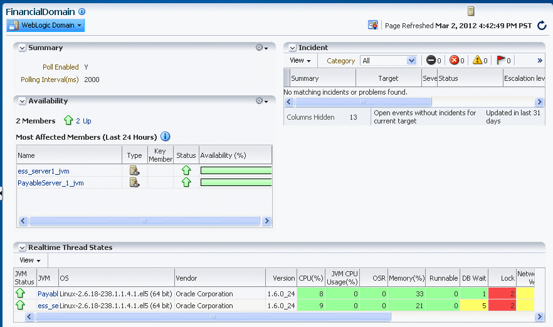The width and height of the screenshot is (553, 327).
Task: Click the Columns Hidden 13 text
Action: 322,117
